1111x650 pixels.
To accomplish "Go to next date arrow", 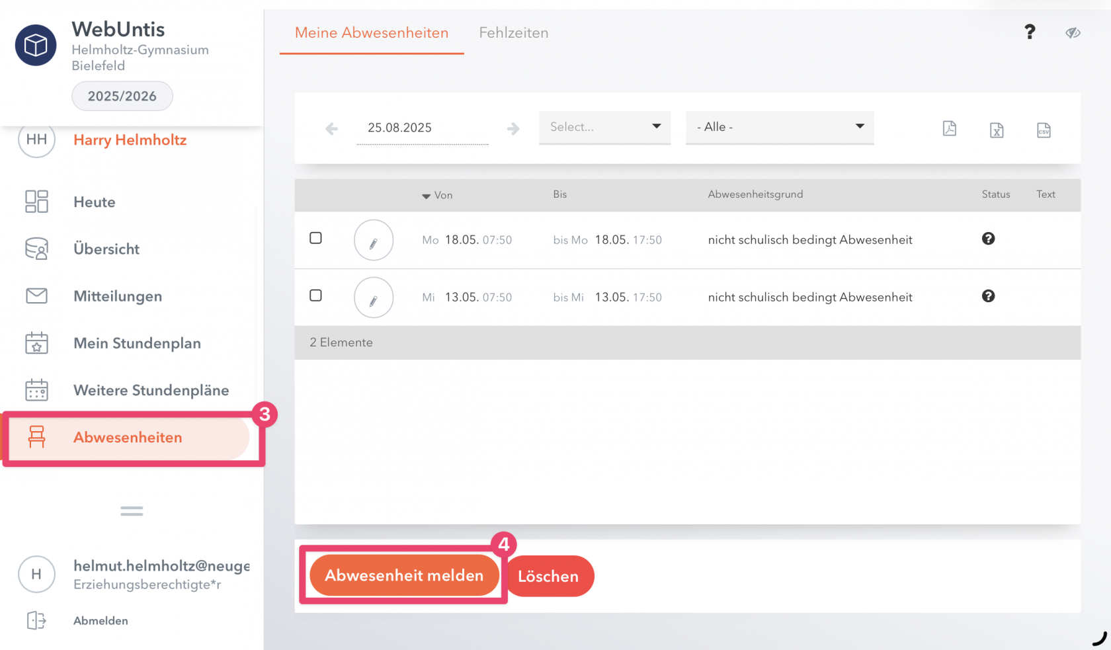I will [513, 128].
